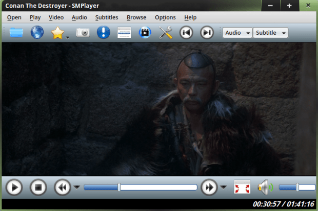
Task: Start playback with the Play button
Action: (14, 187)
